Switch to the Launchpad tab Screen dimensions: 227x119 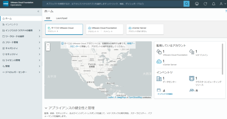click(62, 18)
